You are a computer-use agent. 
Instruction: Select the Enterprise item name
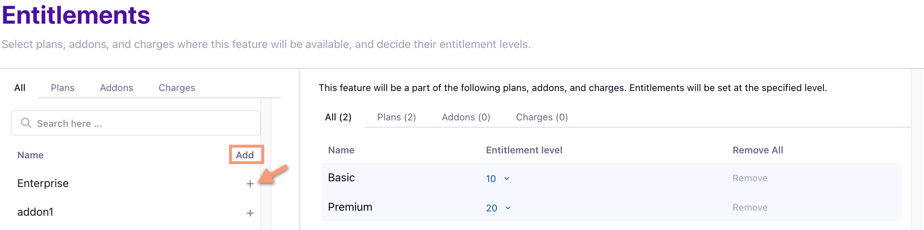coord(43,183)
